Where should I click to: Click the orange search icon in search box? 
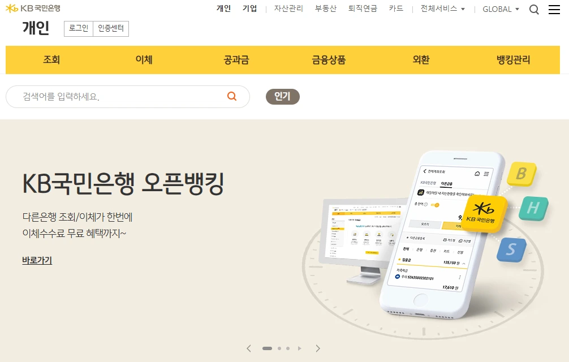pos(232,96)
